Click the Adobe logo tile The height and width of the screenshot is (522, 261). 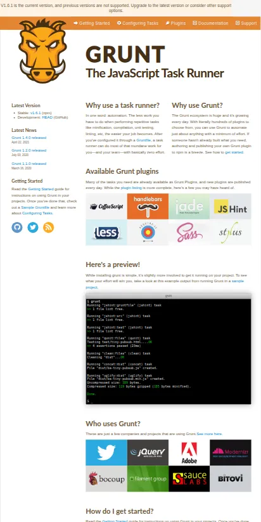coord(189,452)
